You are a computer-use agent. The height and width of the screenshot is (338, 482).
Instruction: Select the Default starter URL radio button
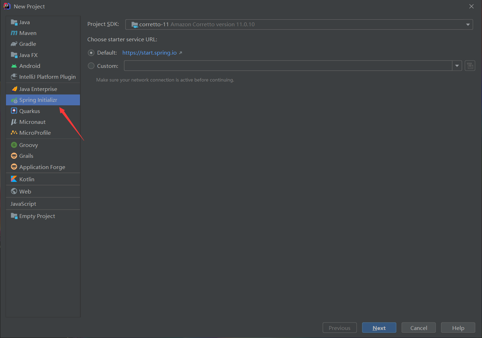click(91, 53)
